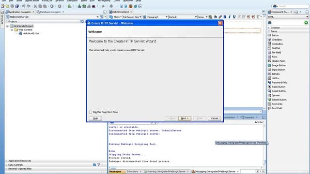Click the Rebuild project icon
The image size is (310, 174).
click(x=84, y=6)
